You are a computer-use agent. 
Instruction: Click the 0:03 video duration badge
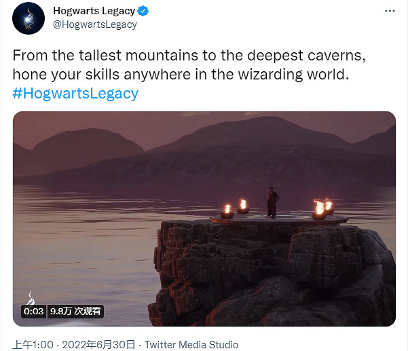click(x=33, y=311)
